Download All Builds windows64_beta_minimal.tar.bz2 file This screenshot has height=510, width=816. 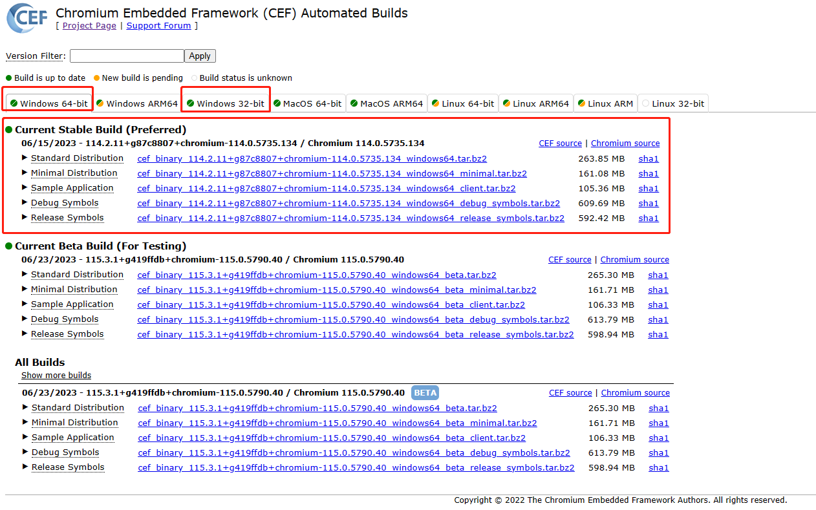click(338, 423)
